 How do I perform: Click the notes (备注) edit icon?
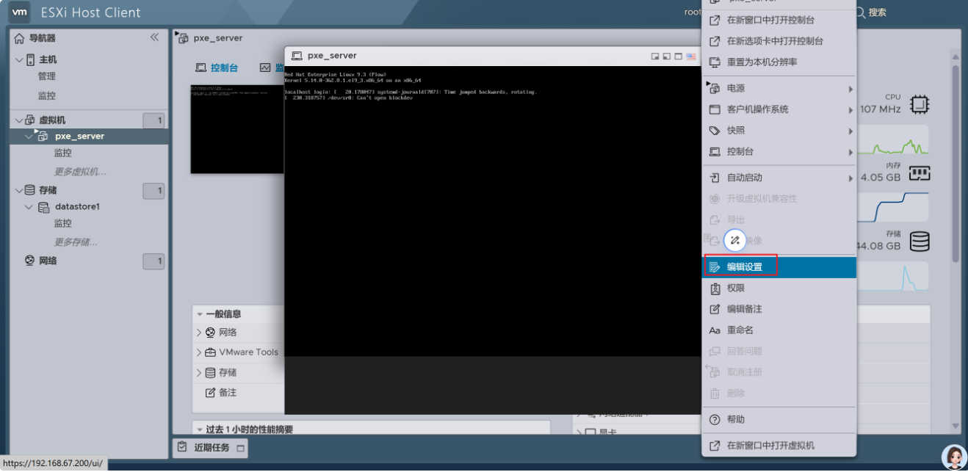click(211, 393)
